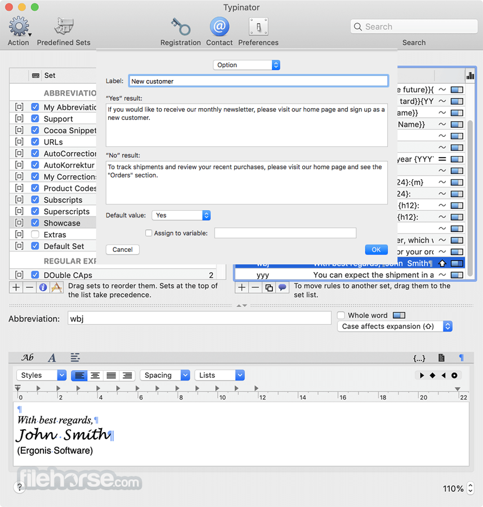Click the Set column header

tap(50, 75)
